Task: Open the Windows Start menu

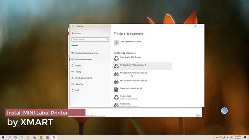Action: click(x=3, y=137)
